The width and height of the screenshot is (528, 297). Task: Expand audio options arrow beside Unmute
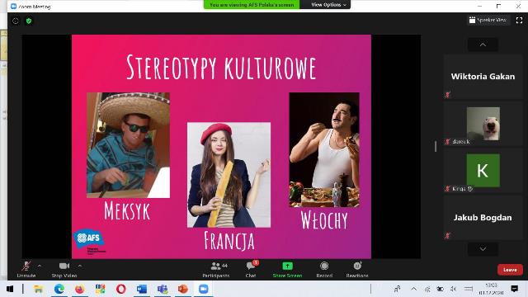tap(40, 266)
